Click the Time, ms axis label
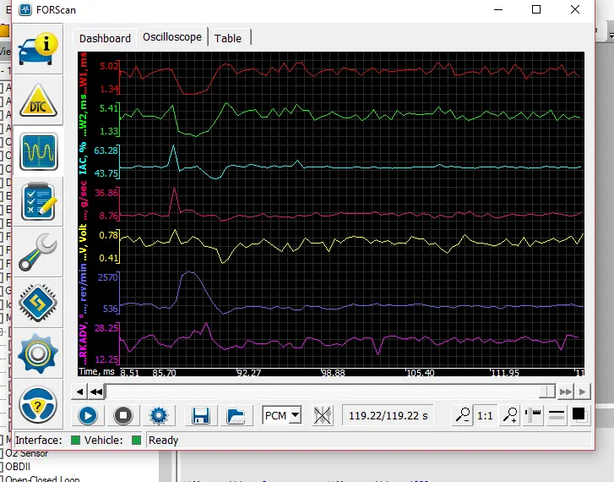Image resolution: width=614 pixels, height=482 pixels. 97,371
